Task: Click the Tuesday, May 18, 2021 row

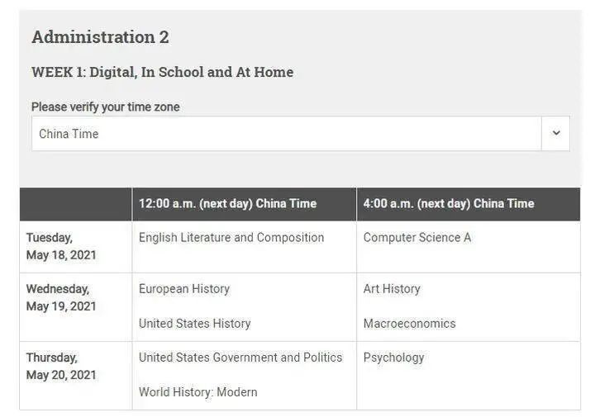Action: 61,246
